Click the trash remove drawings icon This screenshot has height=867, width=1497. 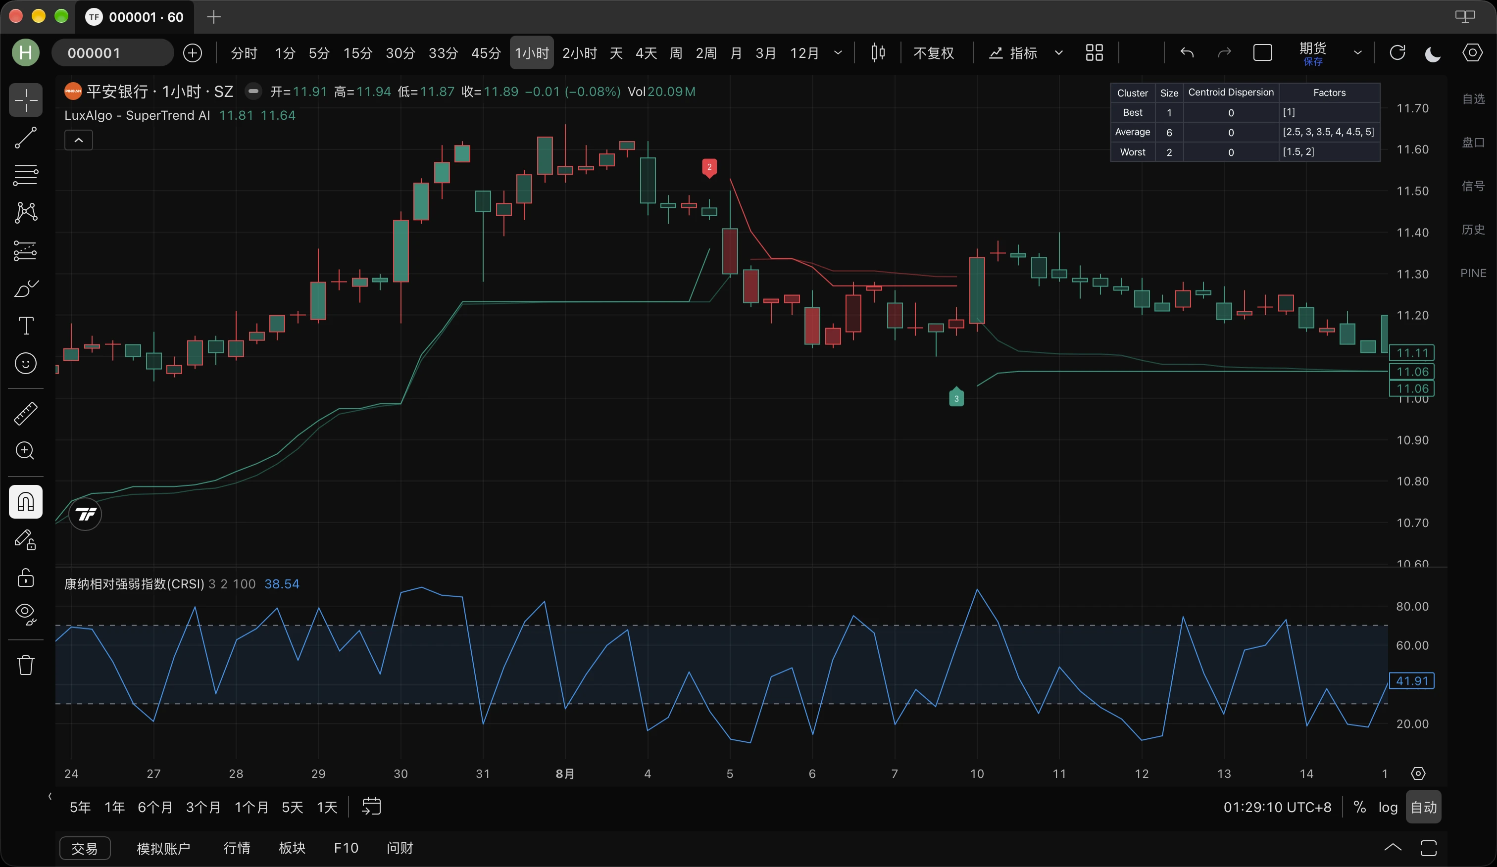pyautogui.click(x=26, y=665)
